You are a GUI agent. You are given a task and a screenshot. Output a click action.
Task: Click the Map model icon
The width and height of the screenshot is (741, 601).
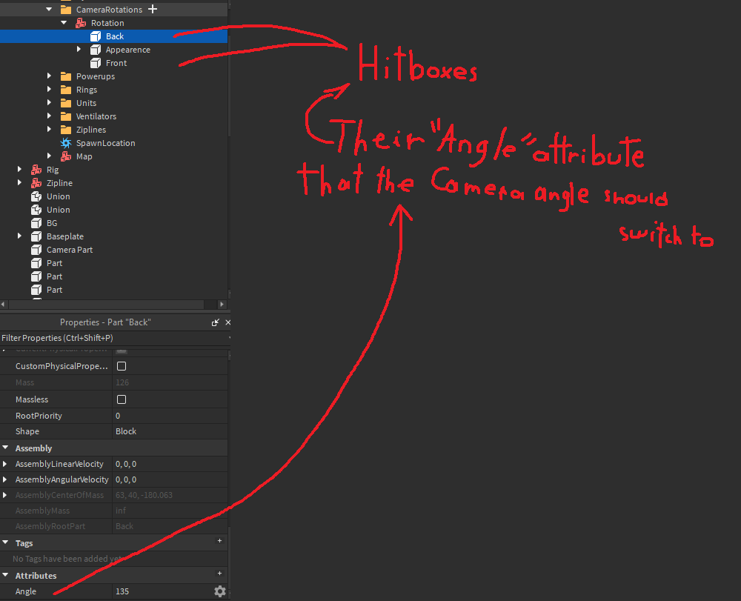67,156
